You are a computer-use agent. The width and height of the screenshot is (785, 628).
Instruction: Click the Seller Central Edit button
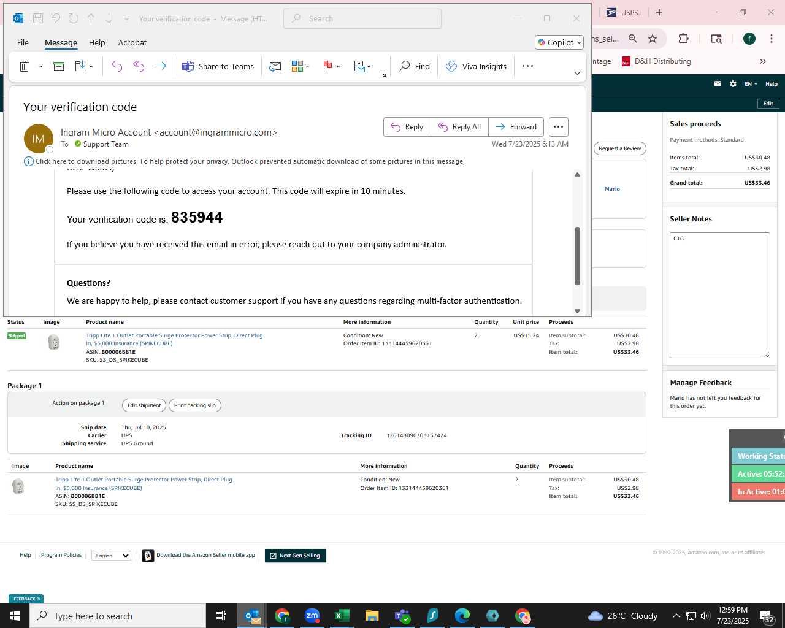click(x=768, y=104)
